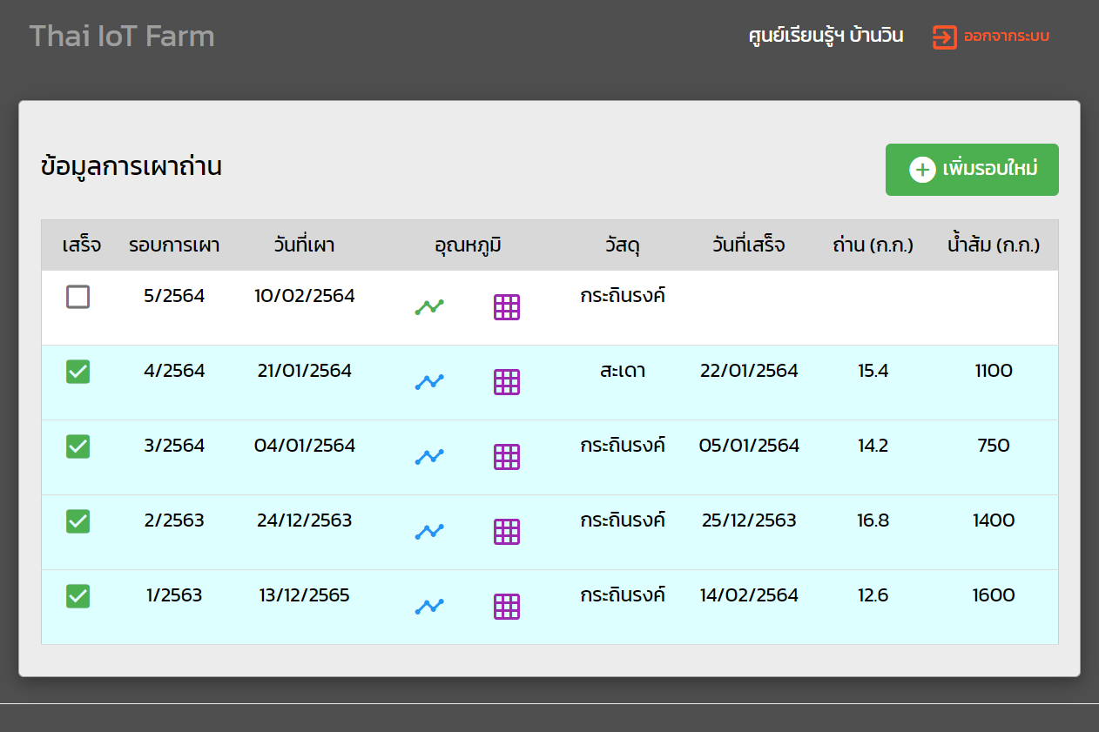This screenshot has height=732, width=1099.
Task: Click line chart icon for round 1/2563
Action: [x=429, y=606]
